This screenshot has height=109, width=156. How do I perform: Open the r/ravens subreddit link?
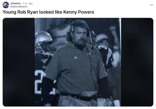coord(16,3)
